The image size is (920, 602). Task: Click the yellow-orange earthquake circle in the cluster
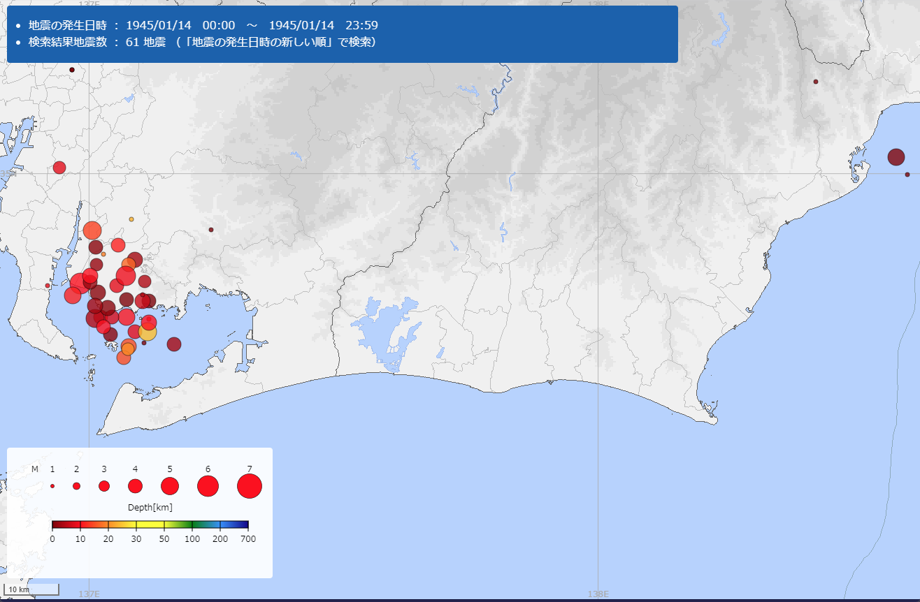[x=148, y=331]
